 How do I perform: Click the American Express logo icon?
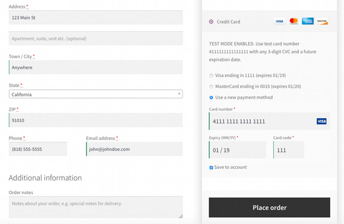click(x=308, y=21)
